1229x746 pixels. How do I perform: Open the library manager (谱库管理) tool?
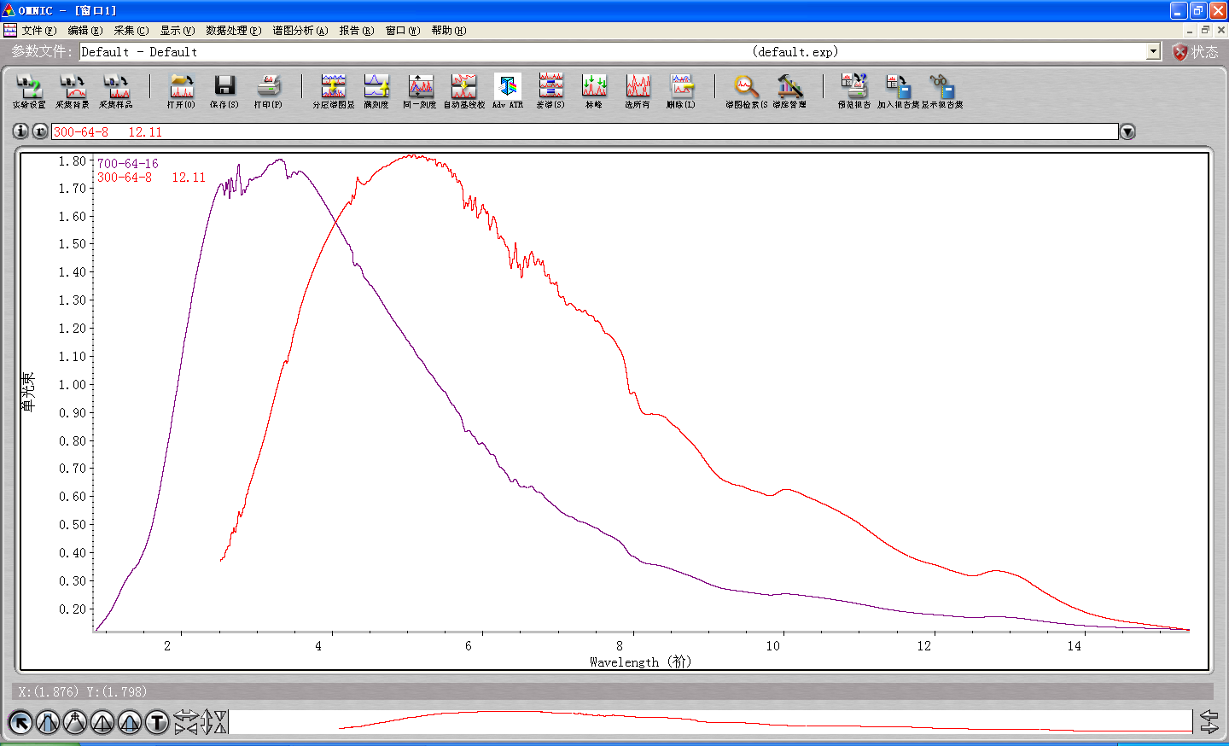[789, 91]
